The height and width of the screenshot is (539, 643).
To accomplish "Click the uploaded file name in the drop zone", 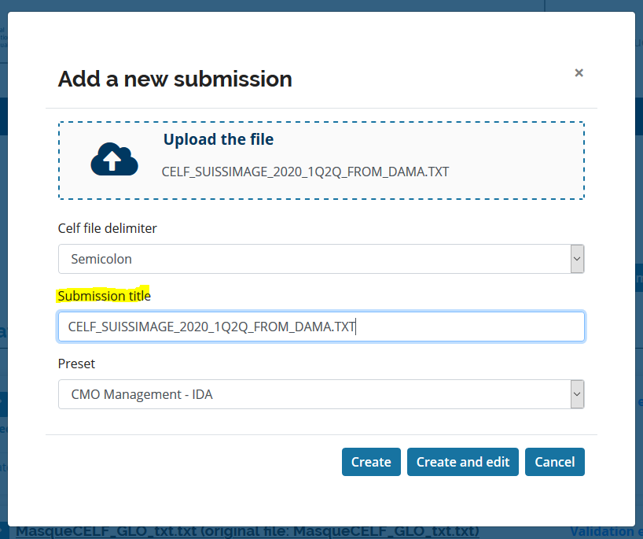I will pyautogui.click(x=305, y=172).
